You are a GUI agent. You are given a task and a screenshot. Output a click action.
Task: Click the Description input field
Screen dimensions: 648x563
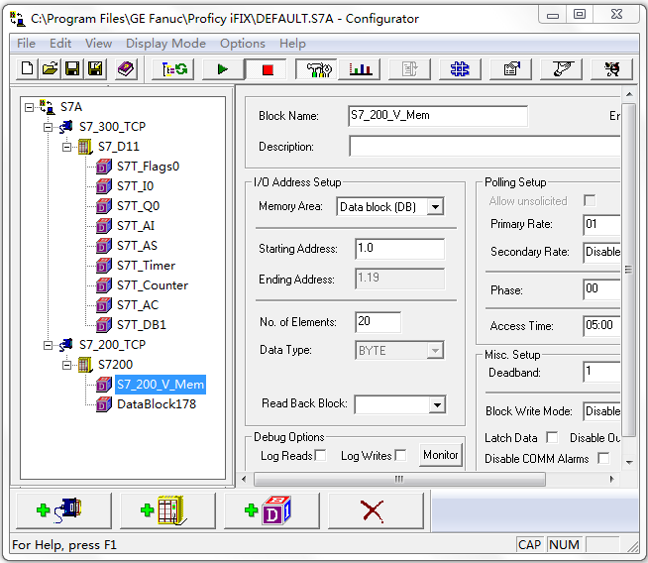[485, 147]
